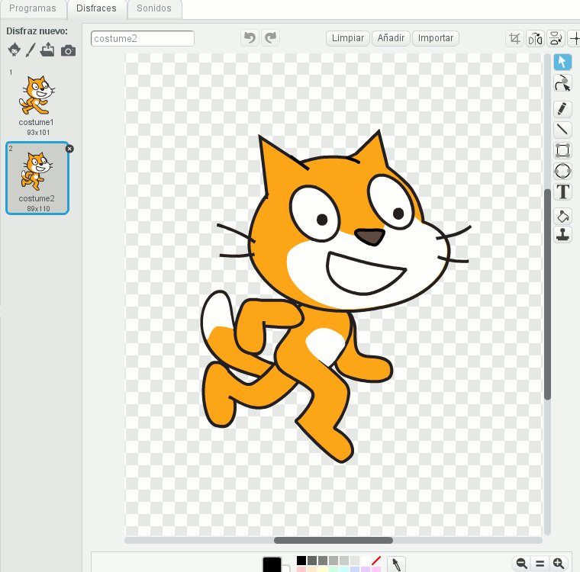Choose new costume from library icon

pyautogui.click(x=14, y=49)
